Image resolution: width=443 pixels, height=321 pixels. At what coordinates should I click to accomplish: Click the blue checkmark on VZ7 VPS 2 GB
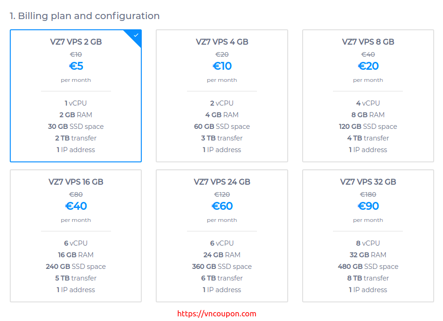click(136, 35)
